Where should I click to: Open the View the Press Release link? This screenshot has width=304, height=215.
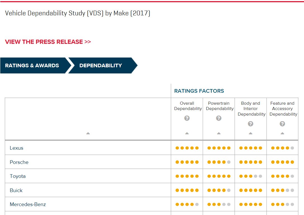(48, 42)
